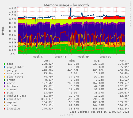Click the '0.0' y-axis value

(13, 54)
